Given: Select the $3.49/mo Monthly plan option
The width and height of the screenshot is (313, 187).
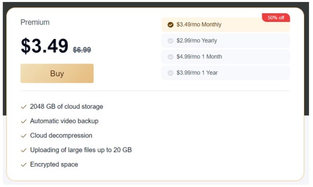Looking at the screenshot, I should coord(225,24).
